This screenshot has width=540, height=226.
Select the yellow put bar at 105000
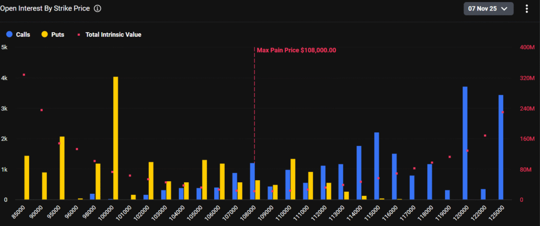click(204, 180)
